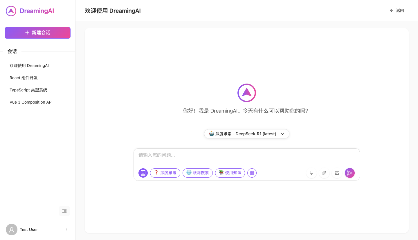This screenshot has width=418, height=240.
Task: Open the Vue 3 Composition API conversation
Action: [x=31, y=102]
